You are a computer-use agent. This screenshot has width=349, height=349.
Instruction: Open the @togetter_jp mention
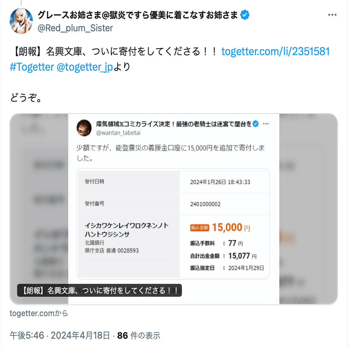[x=85, y=67]
